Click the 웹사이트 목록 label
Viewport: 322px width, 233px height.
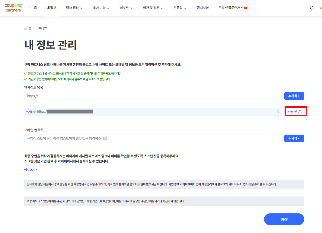[x=33, y=88]
